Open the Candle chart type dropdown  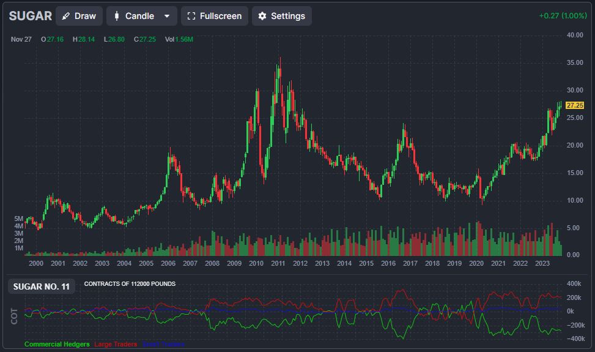click(141, 16)
